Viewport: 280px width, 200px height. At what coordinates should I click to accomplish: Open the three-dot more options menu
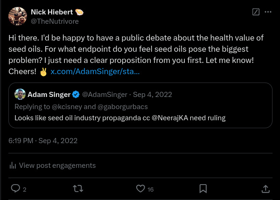(x=268, y=12)
